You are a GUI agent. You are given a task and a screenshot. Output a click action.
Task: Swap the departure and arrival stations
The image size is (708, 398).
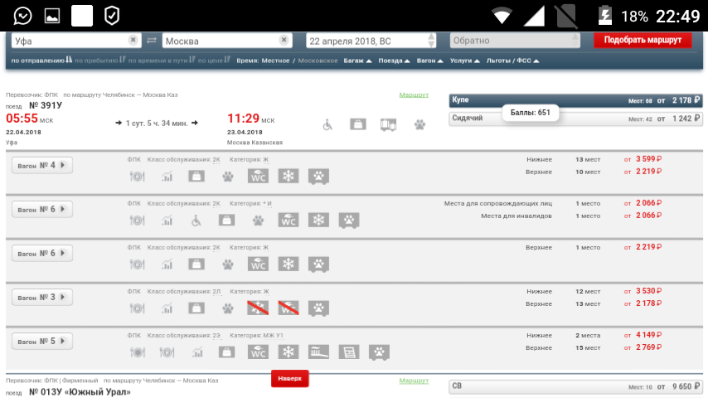(x=152, y=41)
